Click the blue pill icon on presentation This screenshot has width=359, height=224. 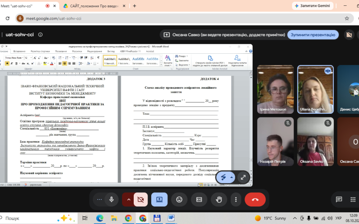point(226,177)
